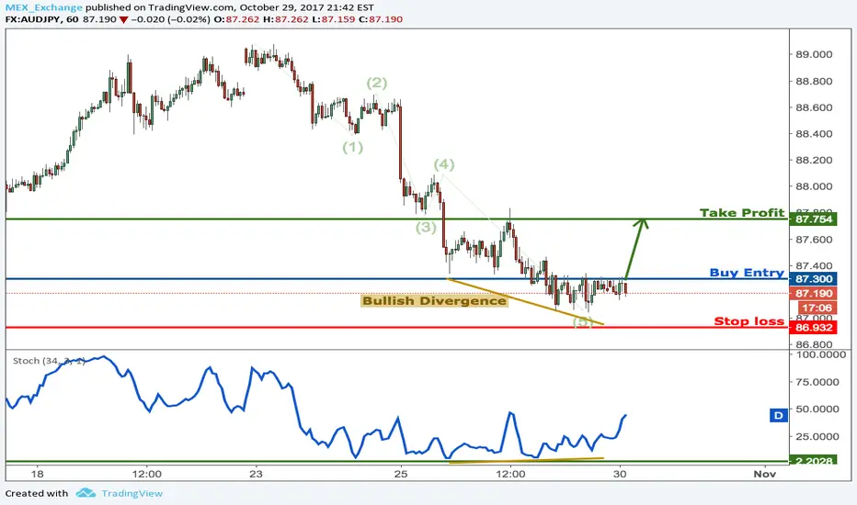The image size is (857, 505).
Task: Open the TradingView link in footer
Action: [x=131, y=494]
